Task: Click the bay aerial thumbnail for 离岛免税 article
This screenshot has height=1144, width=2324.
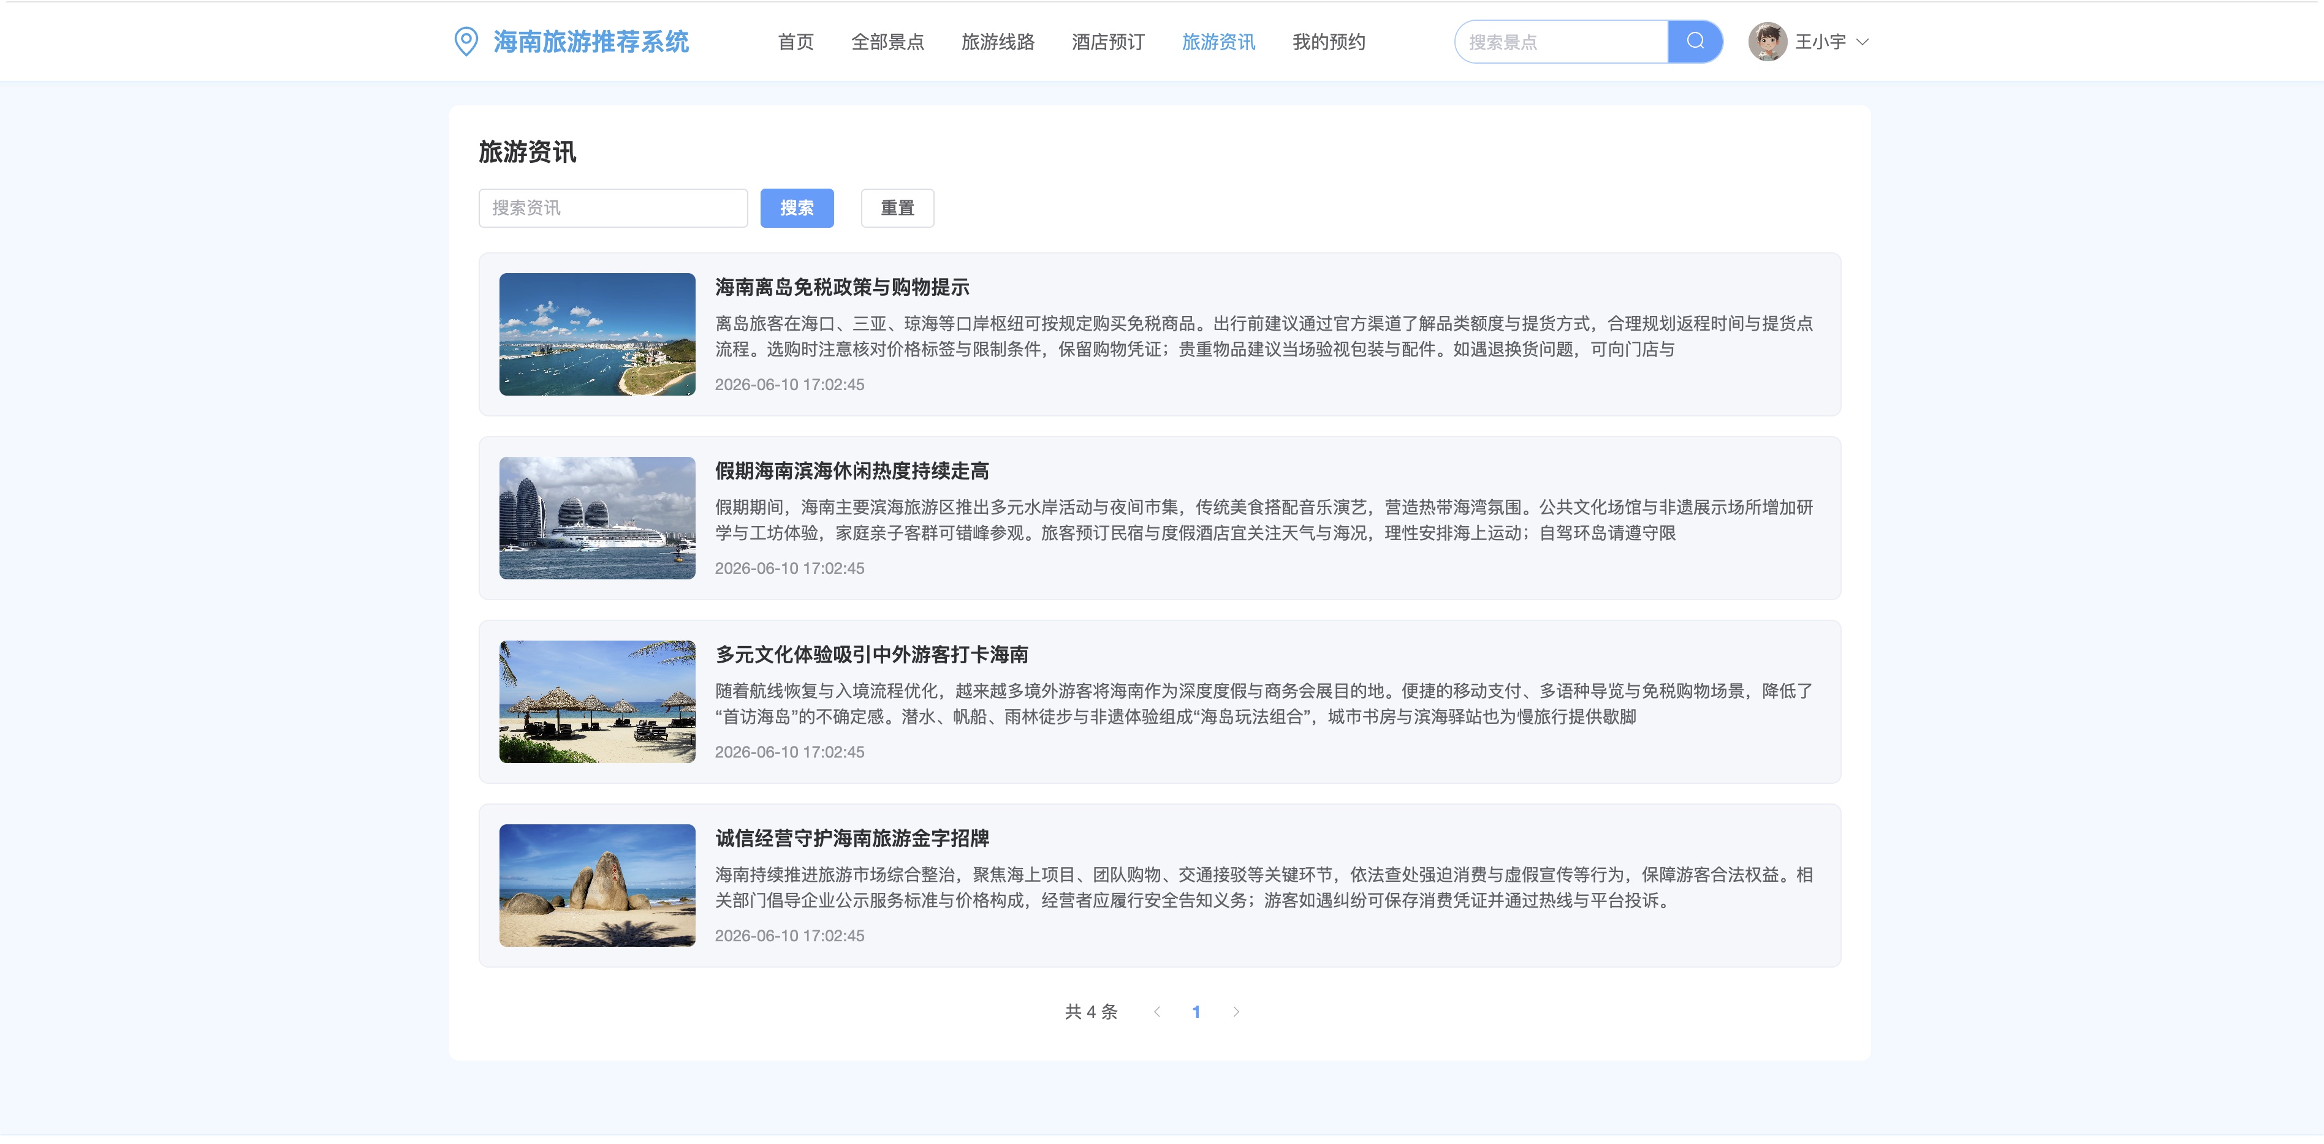Action: (x=597, y=334)
